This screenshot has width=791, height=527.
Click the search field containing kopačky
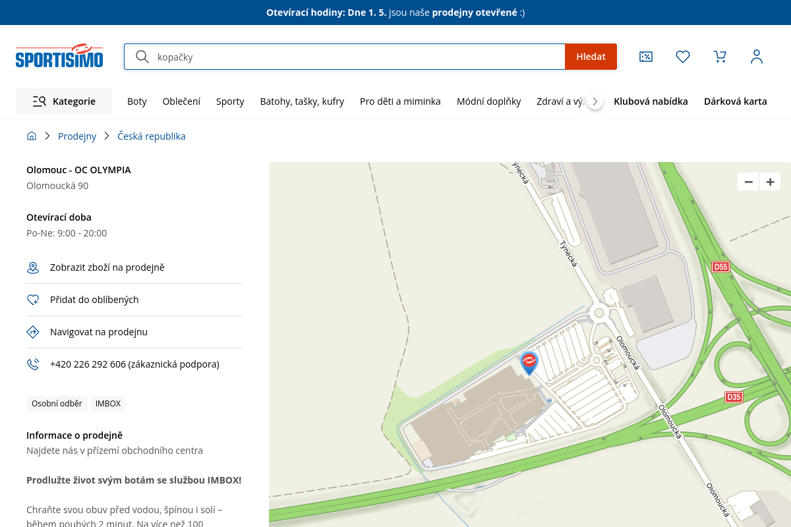(356, 57)
